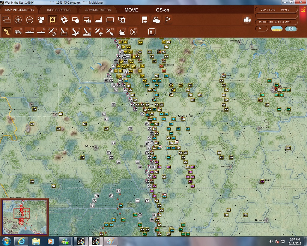Click the Soviet hammer and sickle emblem
Screen dimensions: 307x246
303,10
